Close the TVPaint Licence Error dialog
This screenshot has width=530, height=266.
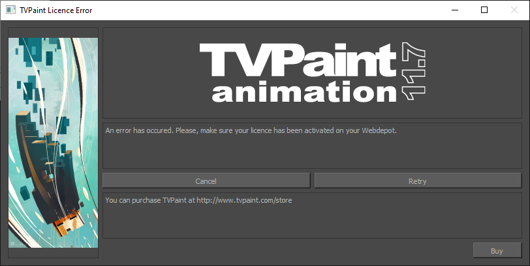514,10
